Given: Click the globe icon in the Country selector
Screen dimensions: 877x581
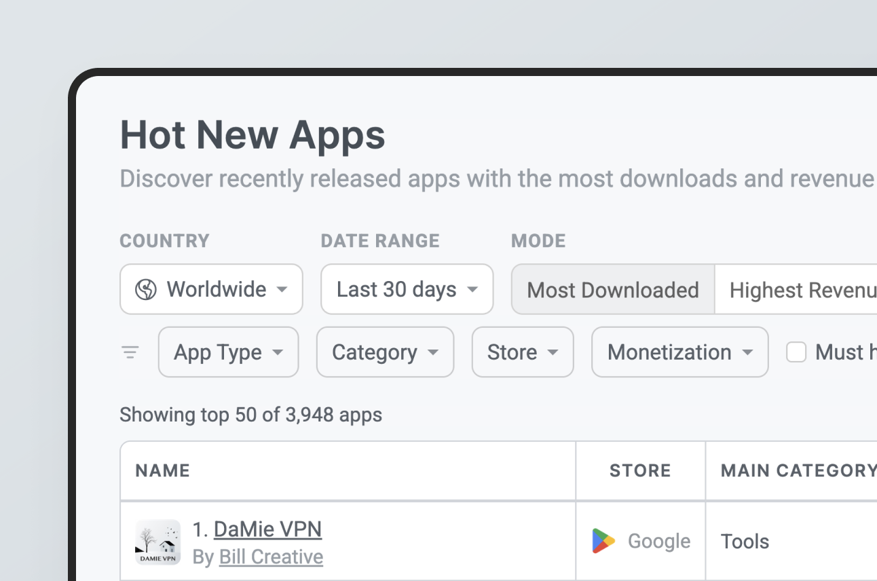Looking at the screenshot, I should click(x=145, y=290).
